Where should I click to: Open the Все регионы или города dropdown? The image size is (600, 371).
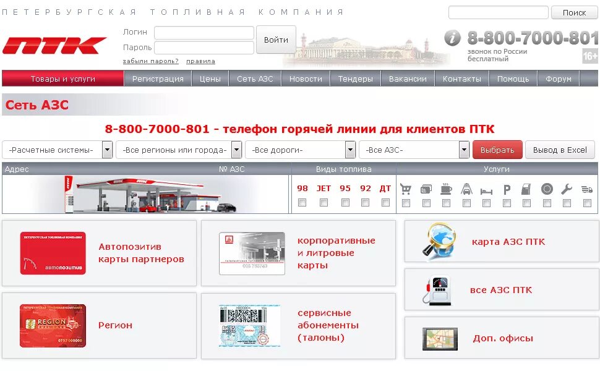[179, 150]
